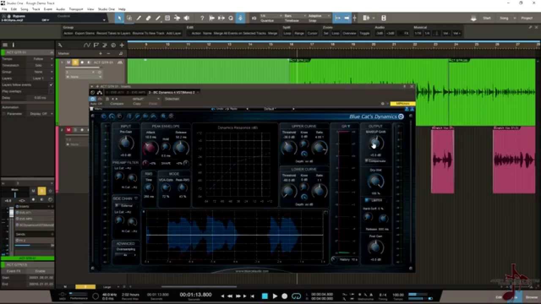
Task: Click Record in the transport bar
Action: pos(284,296)
